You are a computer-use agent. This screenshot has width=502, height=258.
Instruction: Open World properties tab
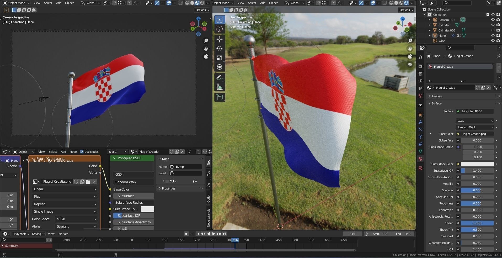420,96
